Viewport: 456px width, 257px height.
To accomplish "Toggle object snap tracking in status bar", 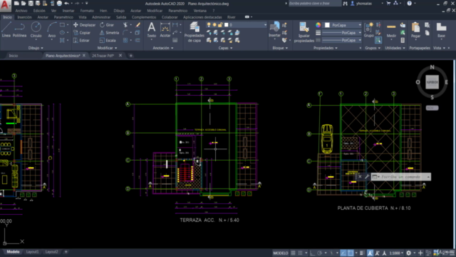I will pos(343,253).
